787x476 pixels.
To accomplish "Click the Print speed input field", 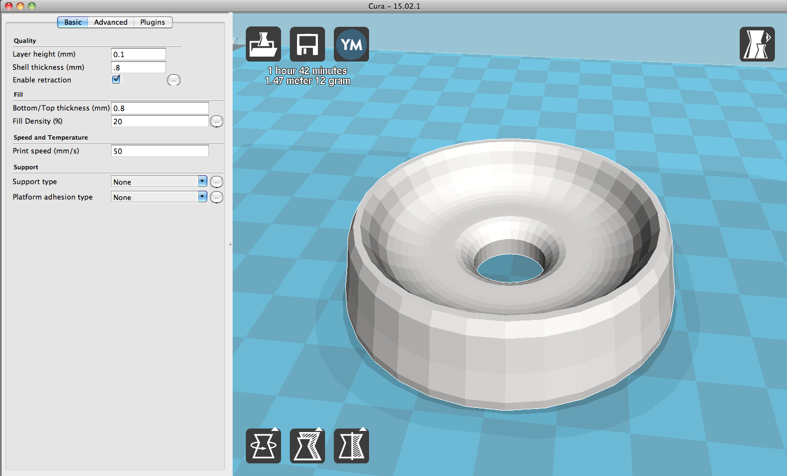I will point(159,151).
